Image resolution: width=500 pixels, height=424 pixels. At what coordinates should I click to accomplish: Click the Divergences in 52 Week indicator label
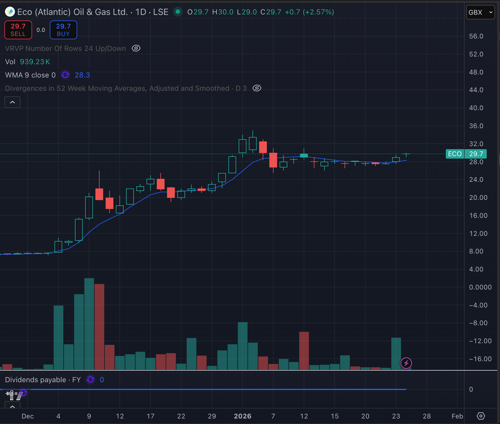tap(126, 88)
